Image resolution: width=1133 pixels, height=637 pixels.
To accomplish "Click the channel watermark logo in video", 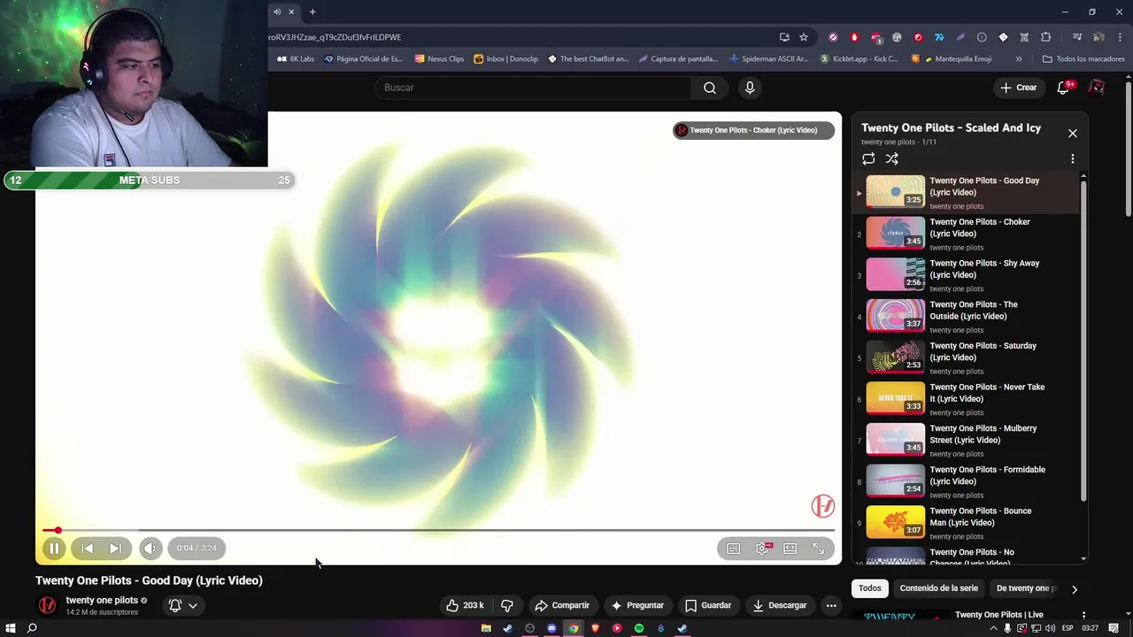I will pyautogui.click(x=823, y=506).
